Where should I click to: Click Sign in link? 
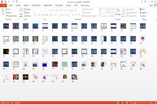coord(151,5)
